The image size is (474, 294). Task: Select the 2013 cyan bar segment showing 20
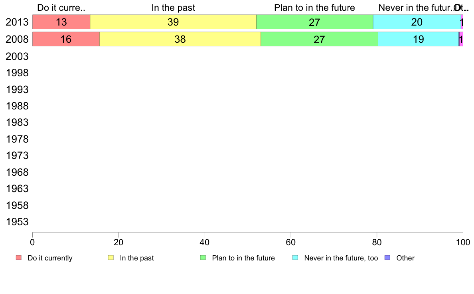[417, 22]
